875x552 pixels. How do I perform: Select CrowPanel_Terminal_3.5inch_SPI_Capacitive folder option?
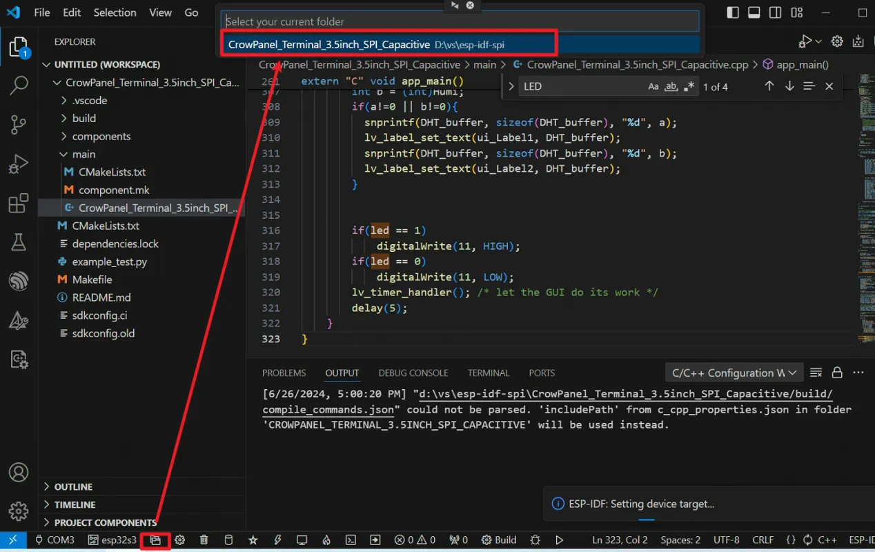[460, 45]
